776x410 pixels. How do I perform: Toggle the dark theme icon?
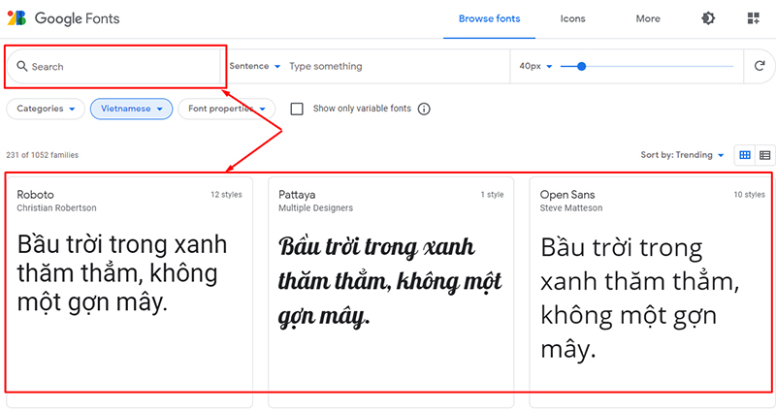(x=708, y=18)
